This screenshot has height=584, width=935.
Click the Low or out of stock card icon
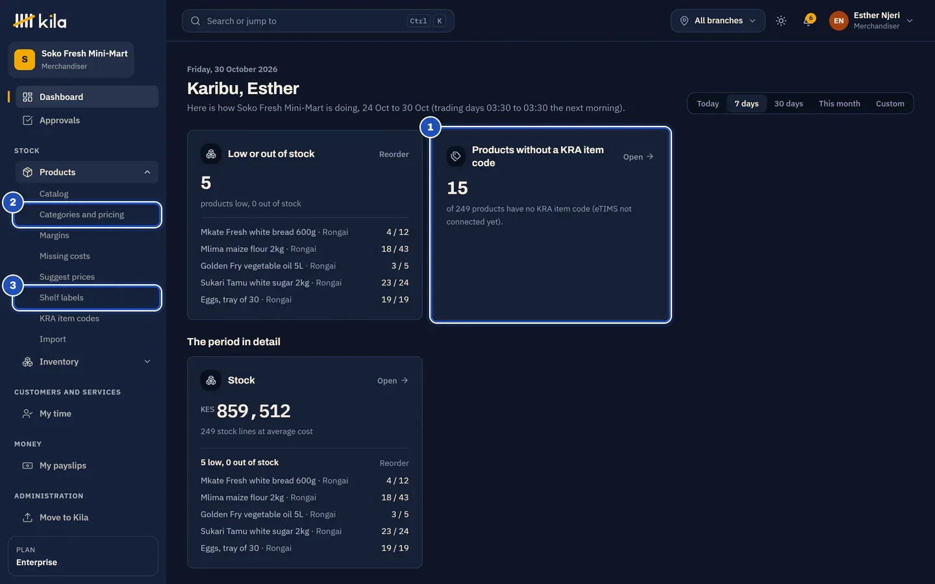pos(211,154)
